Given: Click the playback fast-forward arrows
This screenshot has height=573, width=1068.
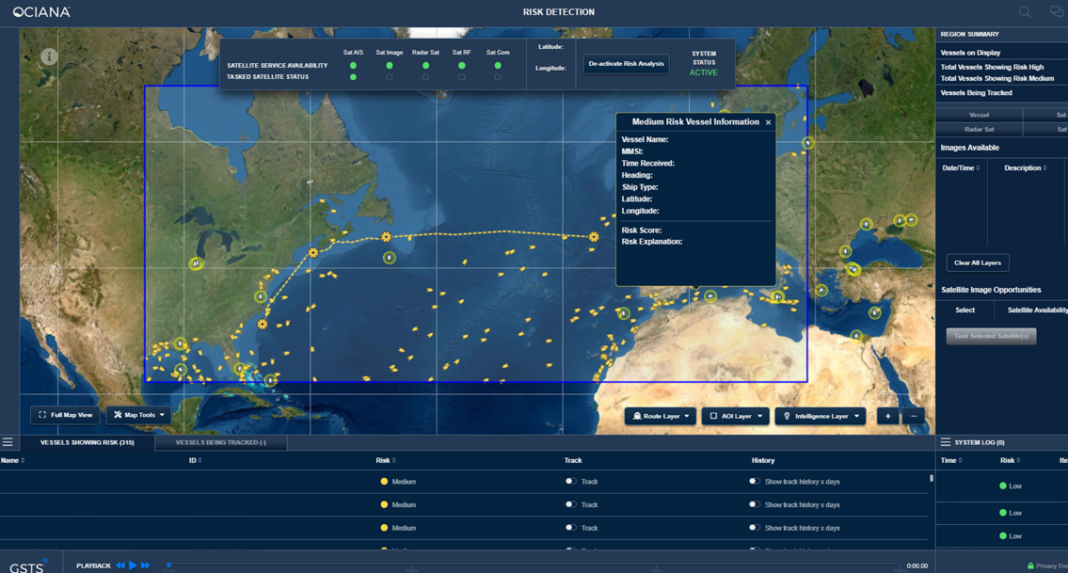Looking at the screenshot, I should click(145, 565).
